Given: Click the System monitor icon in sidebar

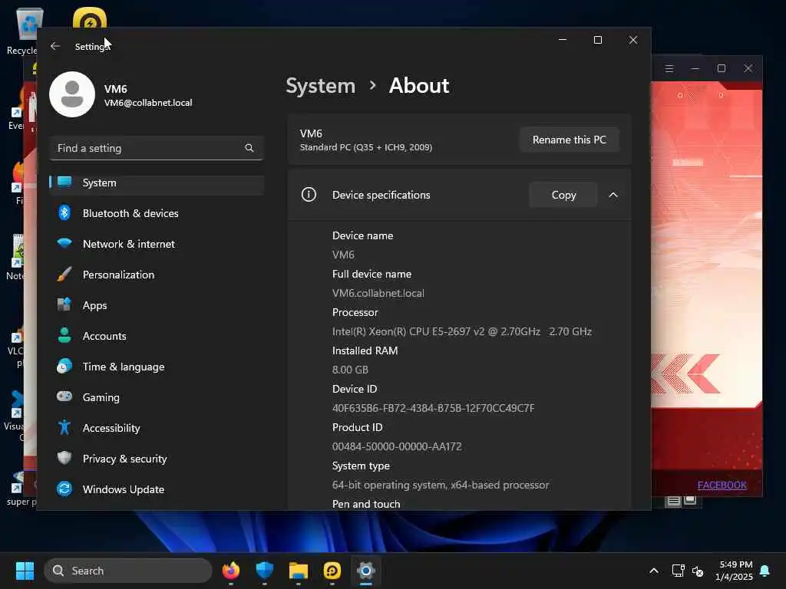Looking at the screenshot, I should [64, 183].
